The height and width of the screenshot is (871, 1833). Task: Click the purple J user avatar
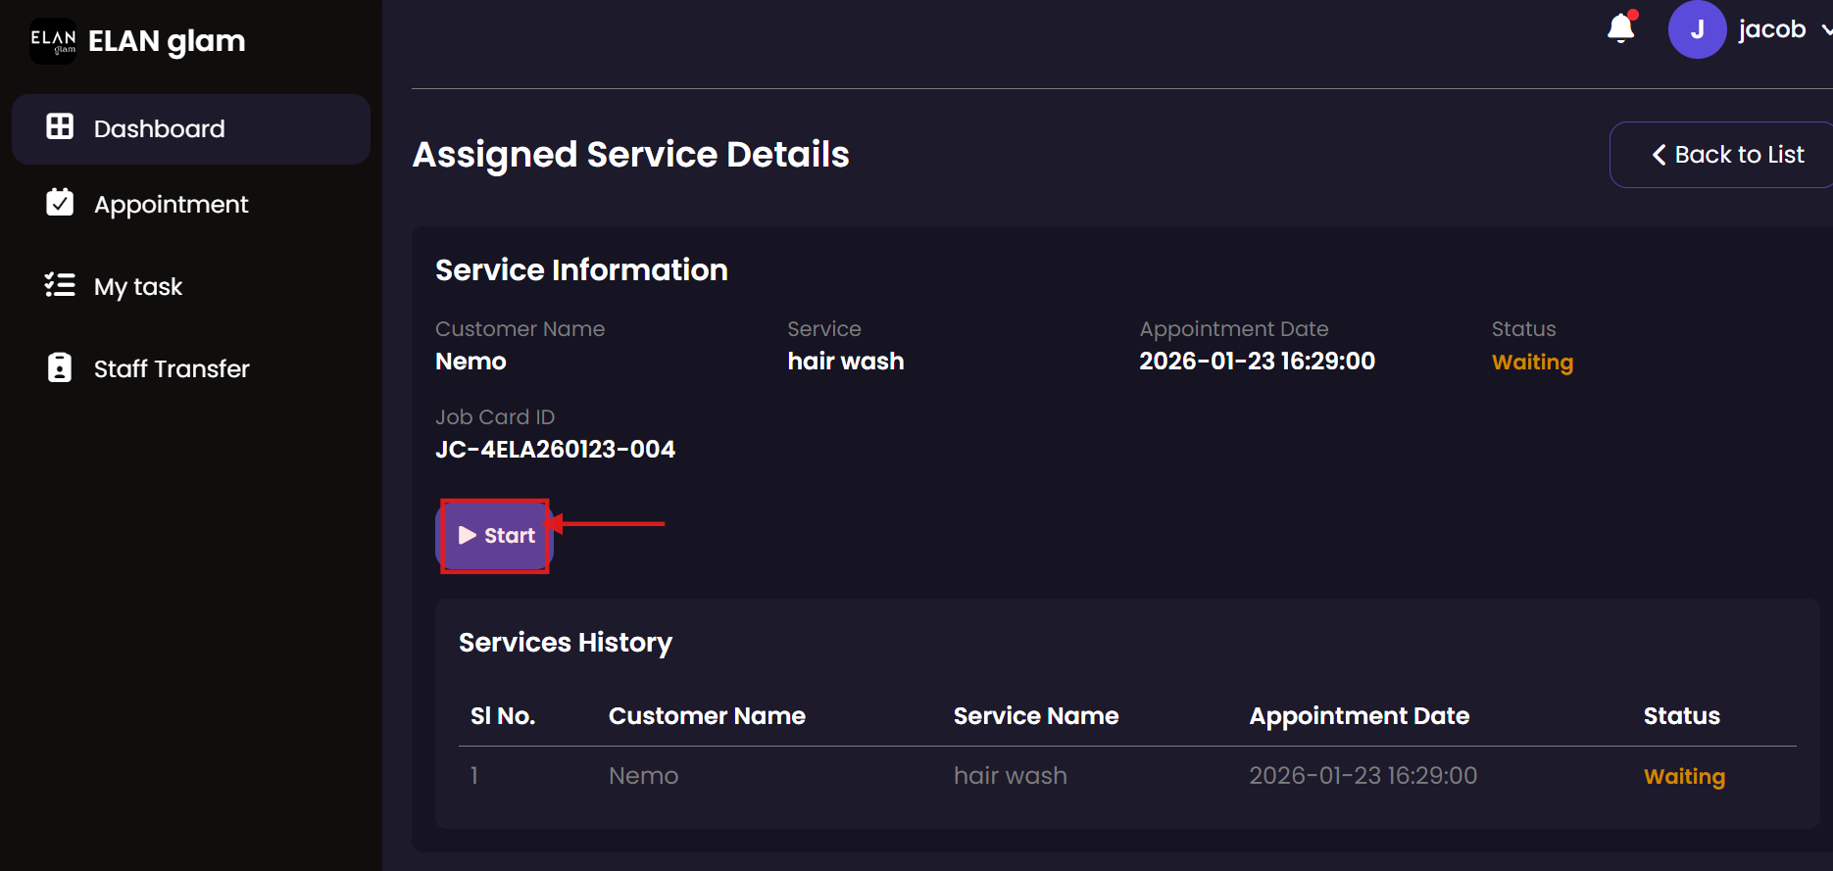click(x=1696, y=29)
